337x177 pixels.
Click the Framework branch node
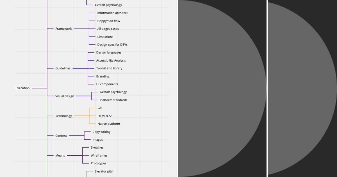coord(63,29)
